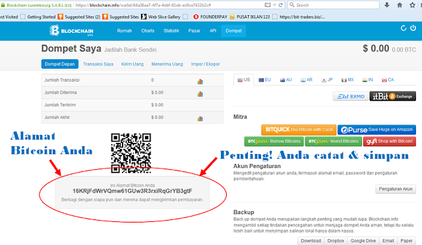Open the browser downloads arrow icon

387,5
